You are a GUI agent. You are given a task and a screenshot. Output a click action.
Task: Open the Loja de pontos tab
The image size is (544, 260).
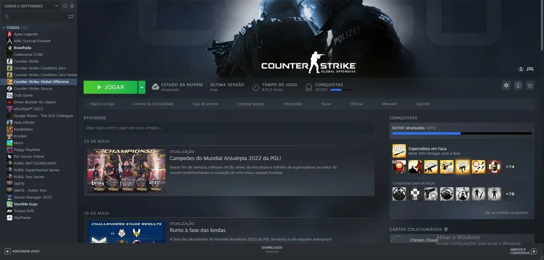(205, 104)
